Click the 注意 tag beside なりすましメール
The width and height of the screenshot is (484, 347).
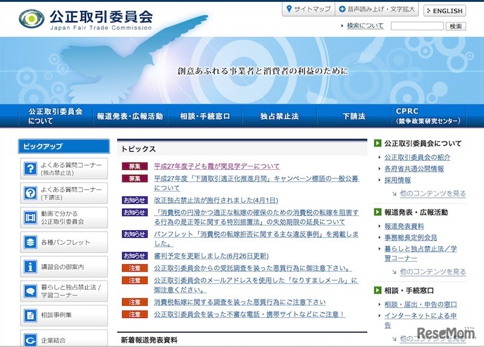[x=134, y=281]
